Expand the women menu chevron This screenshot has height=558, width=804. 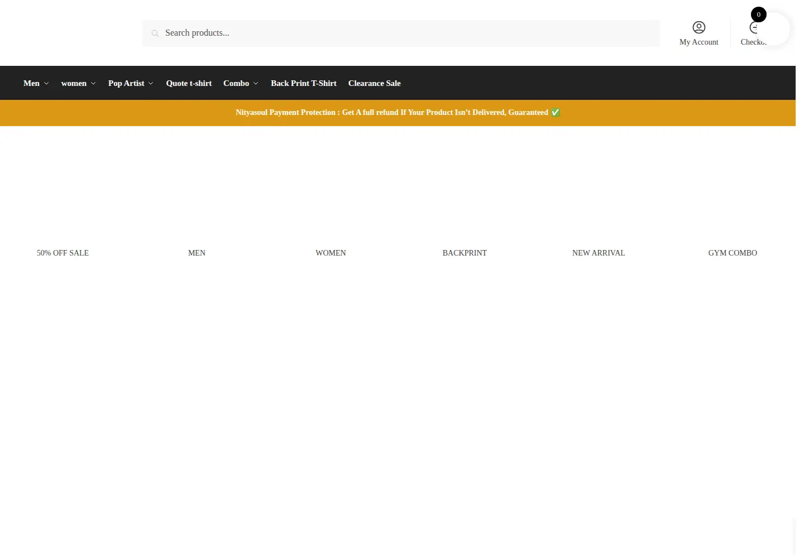pyautogui.click(x=93, y=84)
